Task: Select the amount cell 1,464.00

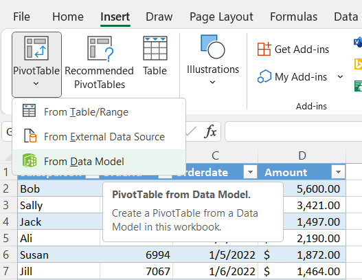Action: pyautogui.click(x=302, y=271)
